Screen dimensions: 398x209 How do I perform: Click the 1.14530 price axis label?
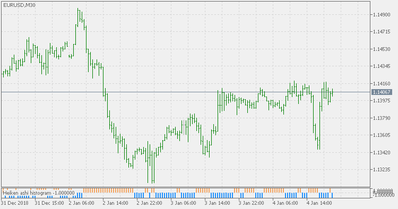[x=382, y=49]
